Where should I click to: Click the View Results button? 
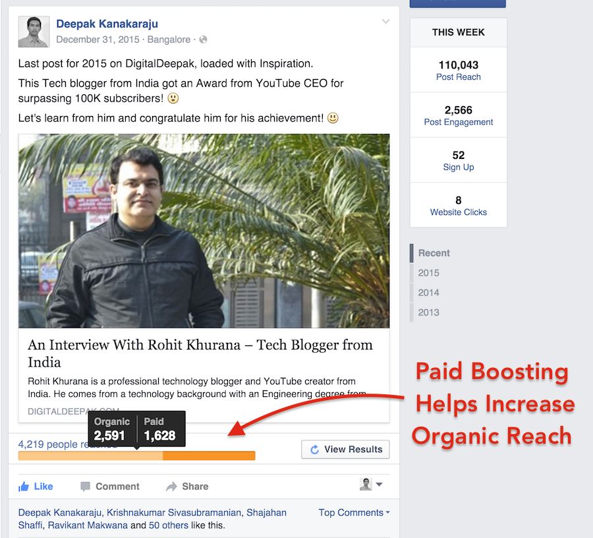345,450
